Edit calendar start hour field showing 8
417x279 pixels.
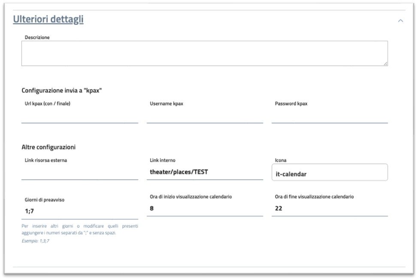(205, 209)
